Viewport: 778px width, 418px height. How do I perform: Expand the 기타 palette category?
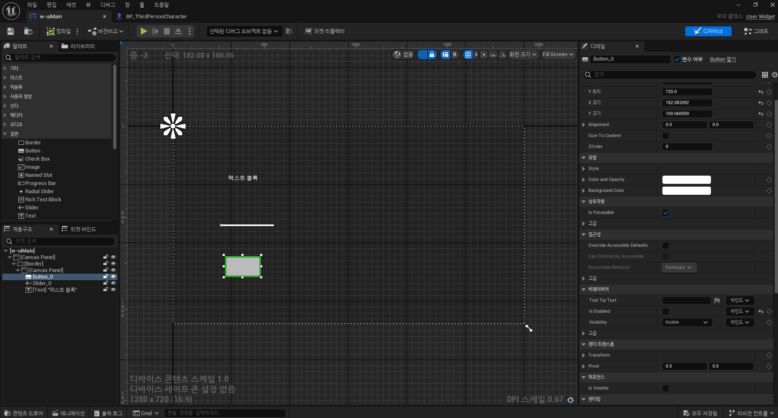[x=5, y=68]
